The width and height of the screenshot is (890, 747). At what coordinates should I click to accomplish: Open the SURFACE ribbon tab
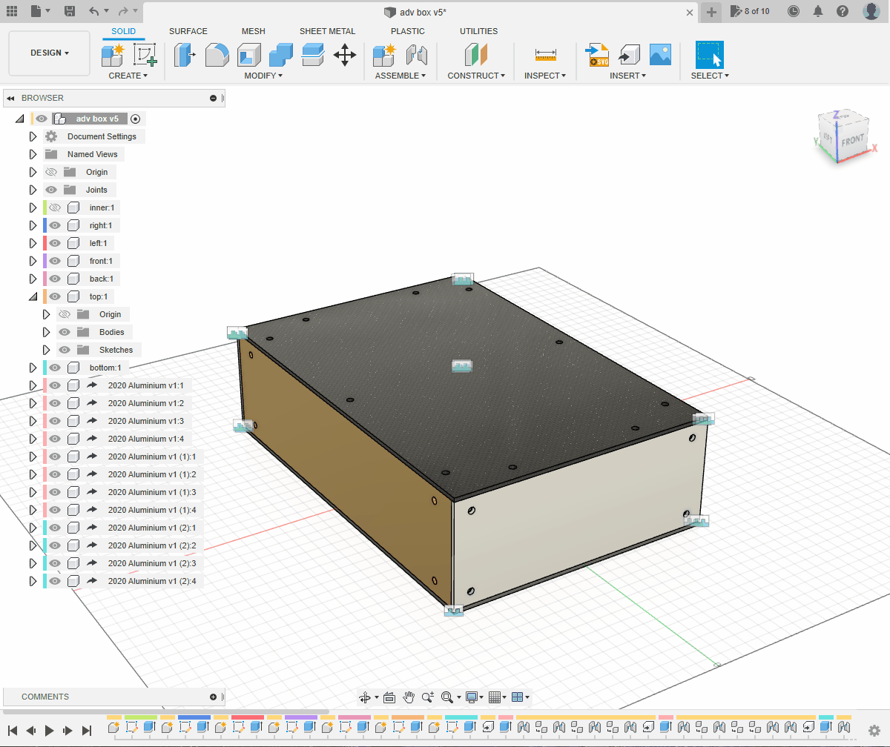click(x=188, y=31)
